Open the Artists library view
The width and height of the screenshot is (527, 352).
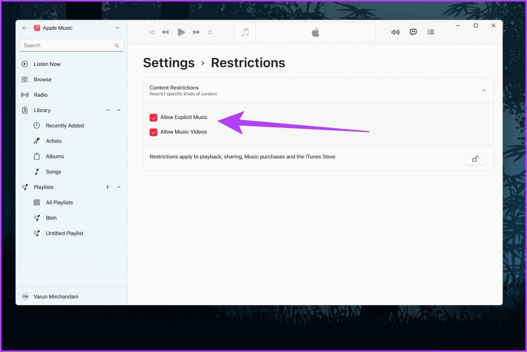(x=71, y=141)
